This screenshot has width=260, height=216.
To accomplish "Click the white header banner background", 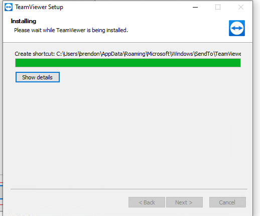I will coord(167,27).
